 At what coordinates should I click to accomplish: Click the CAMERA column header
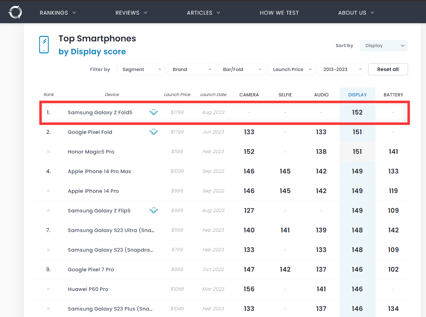click(249, 95)
